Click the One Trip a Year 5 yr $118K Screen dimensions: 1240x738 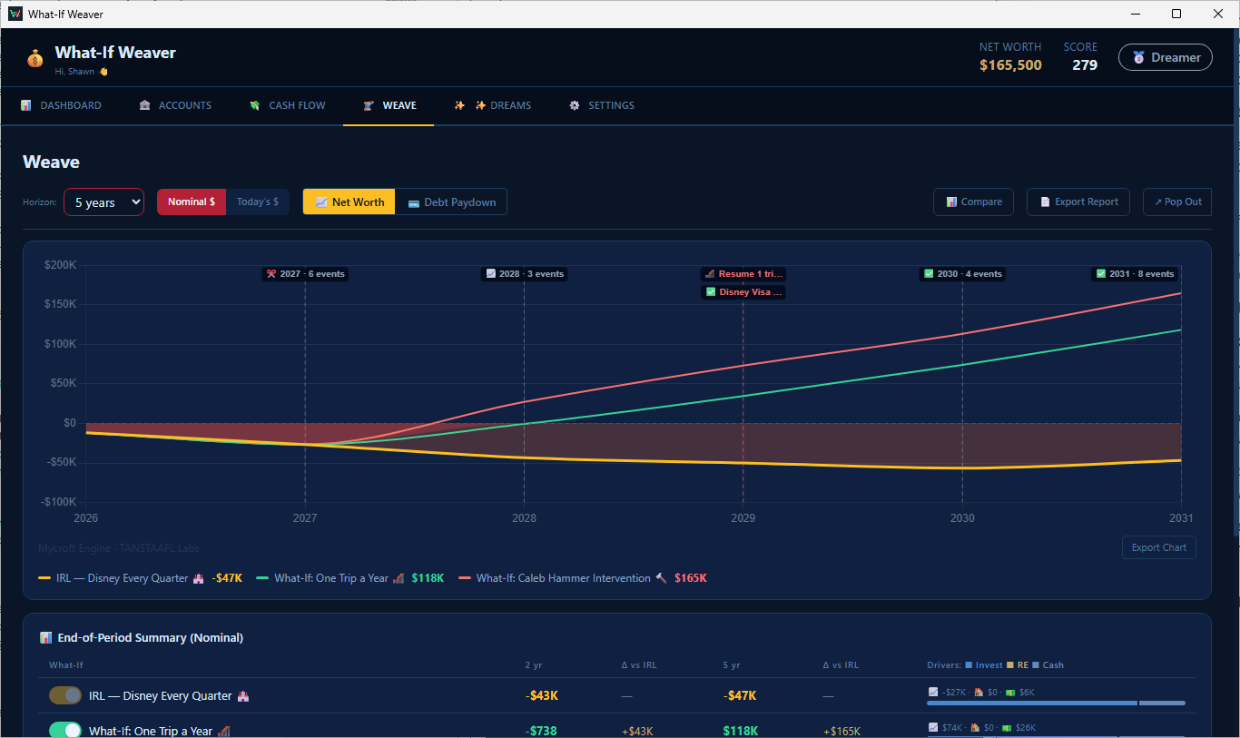point(740,731)
